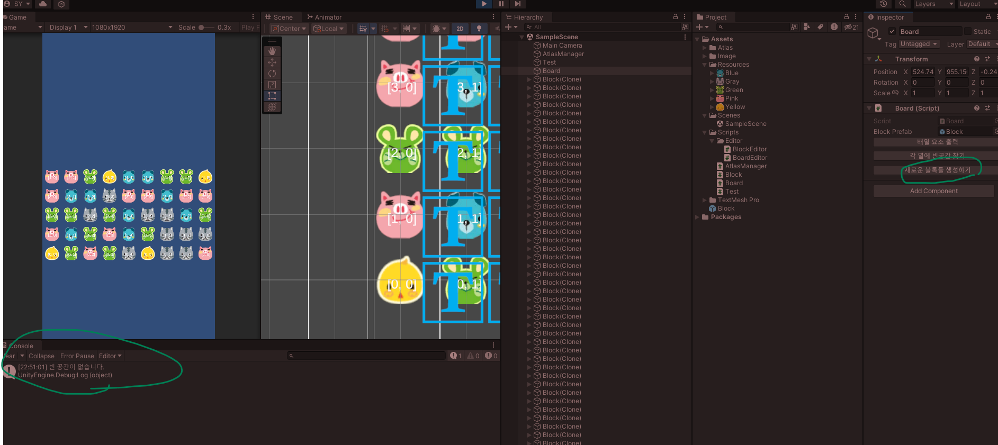
Task: Click the Pause button
Action: (x=501, y=4)
